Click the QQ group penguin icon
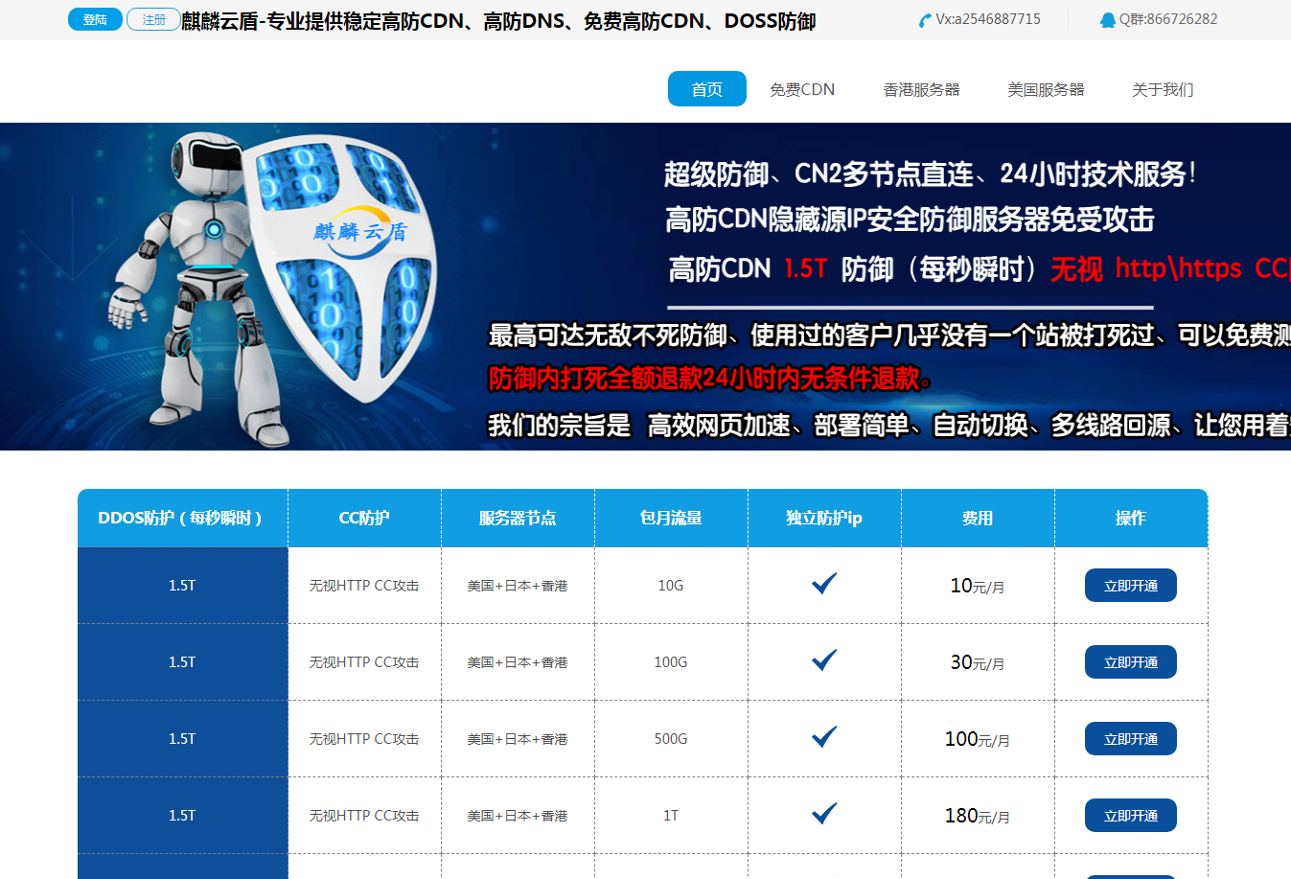 (x=1107, y=20)
